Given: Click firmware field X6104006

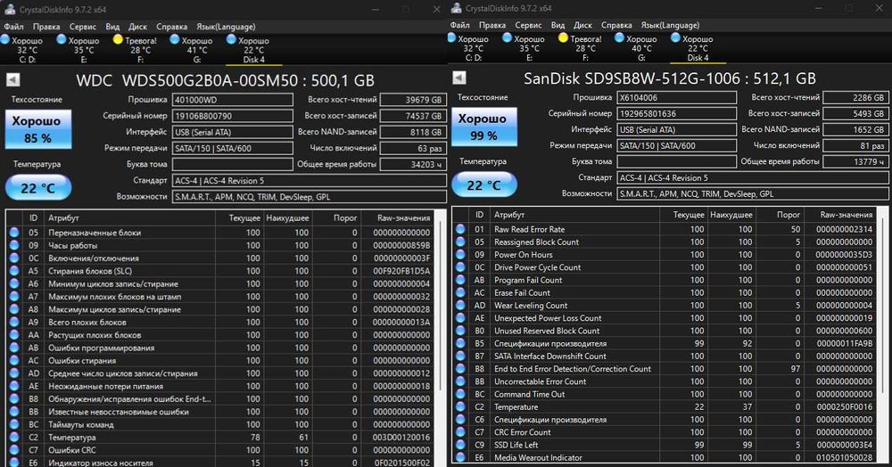Looking at the screenshot, I should 677,98.
